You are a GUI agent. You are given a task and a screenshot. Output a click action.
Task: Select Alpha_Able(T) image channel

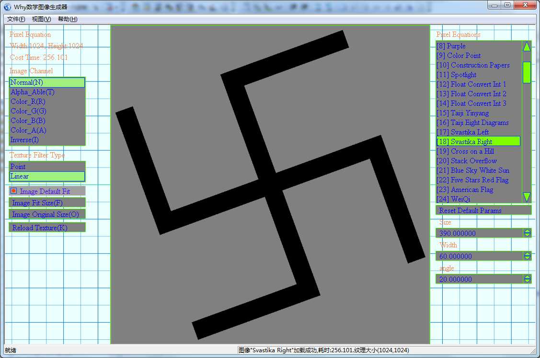[47, 92]
